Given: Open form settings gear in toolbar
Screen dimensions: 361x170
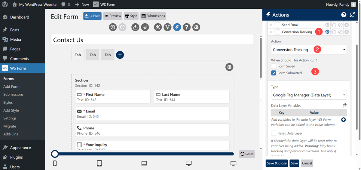Looking at the screenshot, I should pos(196,27).
